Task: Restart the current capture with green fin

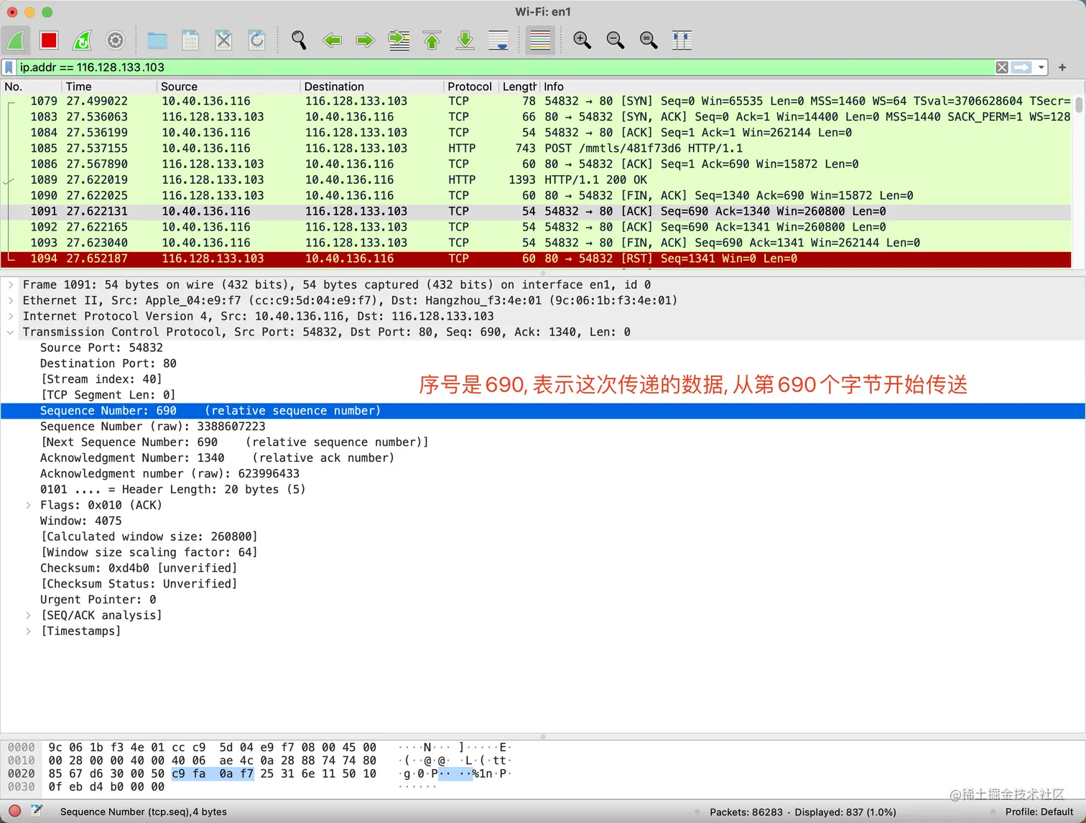Action: coord(83,40)
